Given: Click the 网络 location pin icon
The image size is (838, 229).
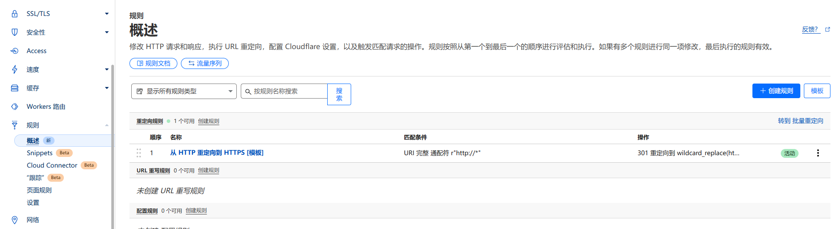Looking at the screenshot, I should [x=15, y=220].
